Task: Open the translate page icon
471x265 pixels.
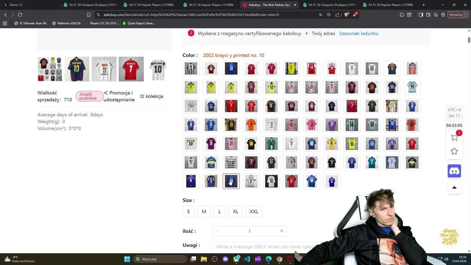Action: tap(321, 15)
